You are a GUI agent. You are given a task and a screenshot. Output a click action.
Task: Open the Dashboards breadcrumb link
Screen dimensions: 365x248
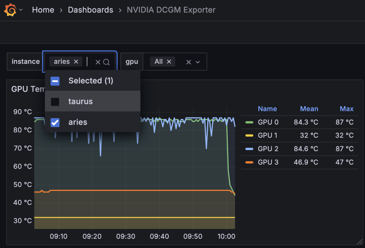point(90,10)
